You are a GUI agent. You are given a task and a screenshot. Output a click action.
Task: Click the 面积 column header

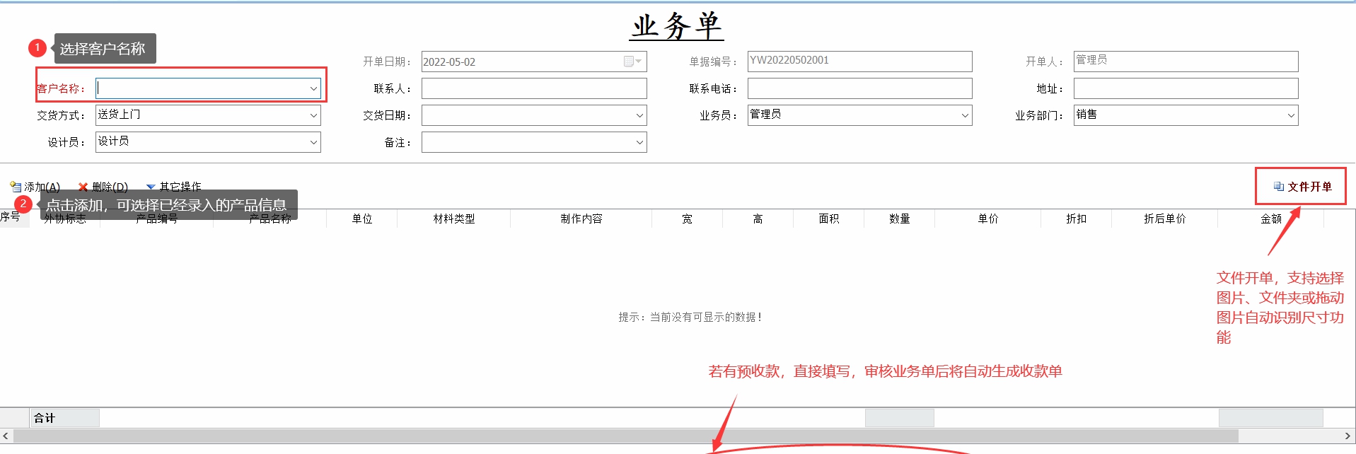click(829, 219)
